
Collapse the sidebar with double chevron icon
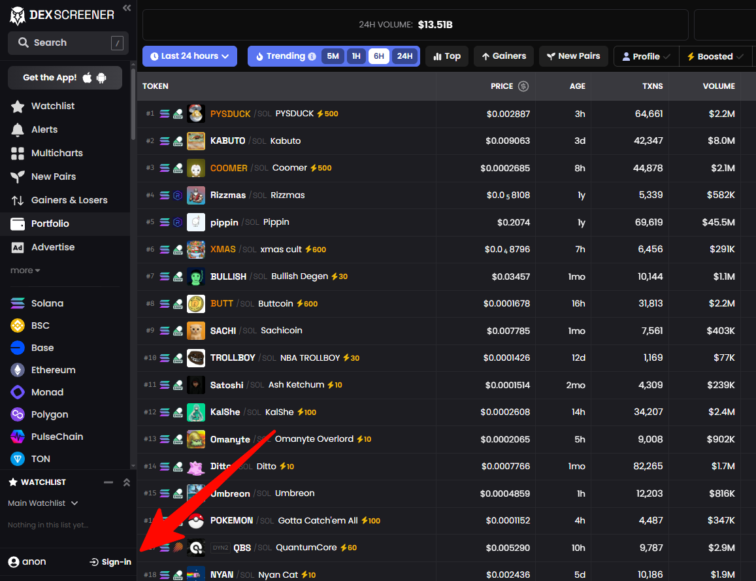tap(127, 8)
